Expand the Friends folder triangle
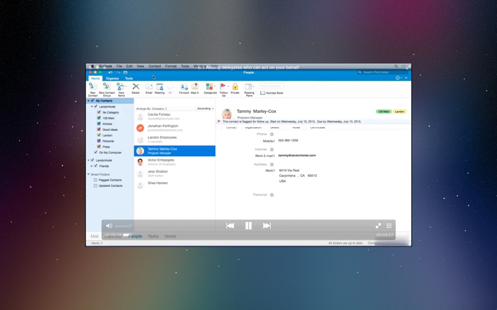 [91, 166]
